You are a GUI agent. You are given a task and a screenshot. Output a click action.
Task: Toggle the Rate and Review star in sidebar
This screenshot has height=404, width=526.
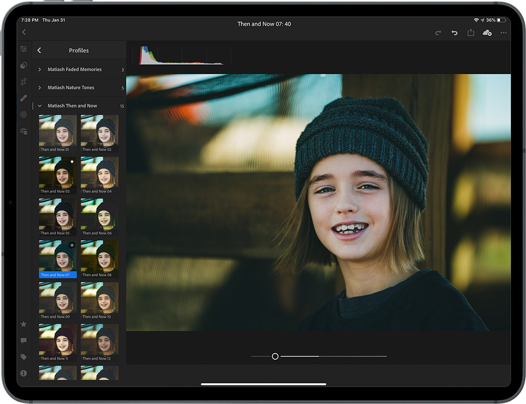coord(24,324)
